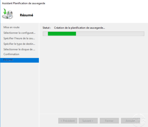Click the backup schedule wizard icon

[x=7, y=14]
